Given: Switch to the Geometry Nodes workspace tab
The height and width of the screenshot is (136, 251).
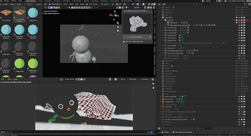Looking at the screenshot, I should click(x=127, y=1).
